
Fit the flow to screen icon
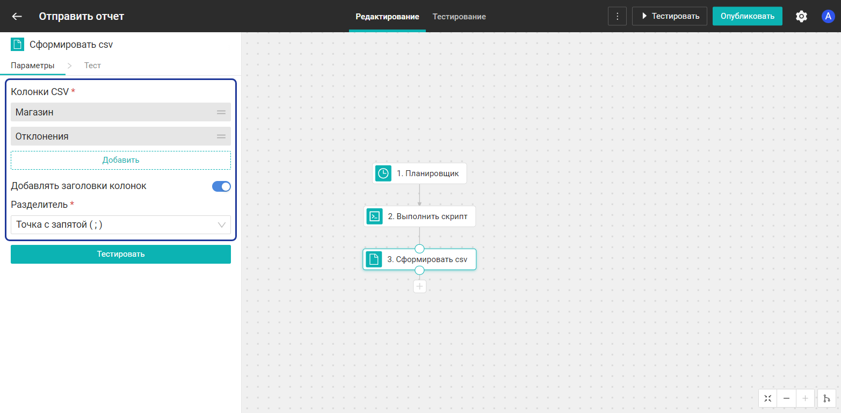point(768,398)
